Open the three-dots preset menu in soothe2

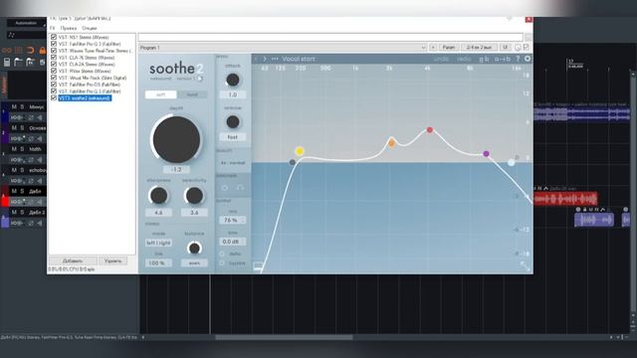tap(275, 59)
